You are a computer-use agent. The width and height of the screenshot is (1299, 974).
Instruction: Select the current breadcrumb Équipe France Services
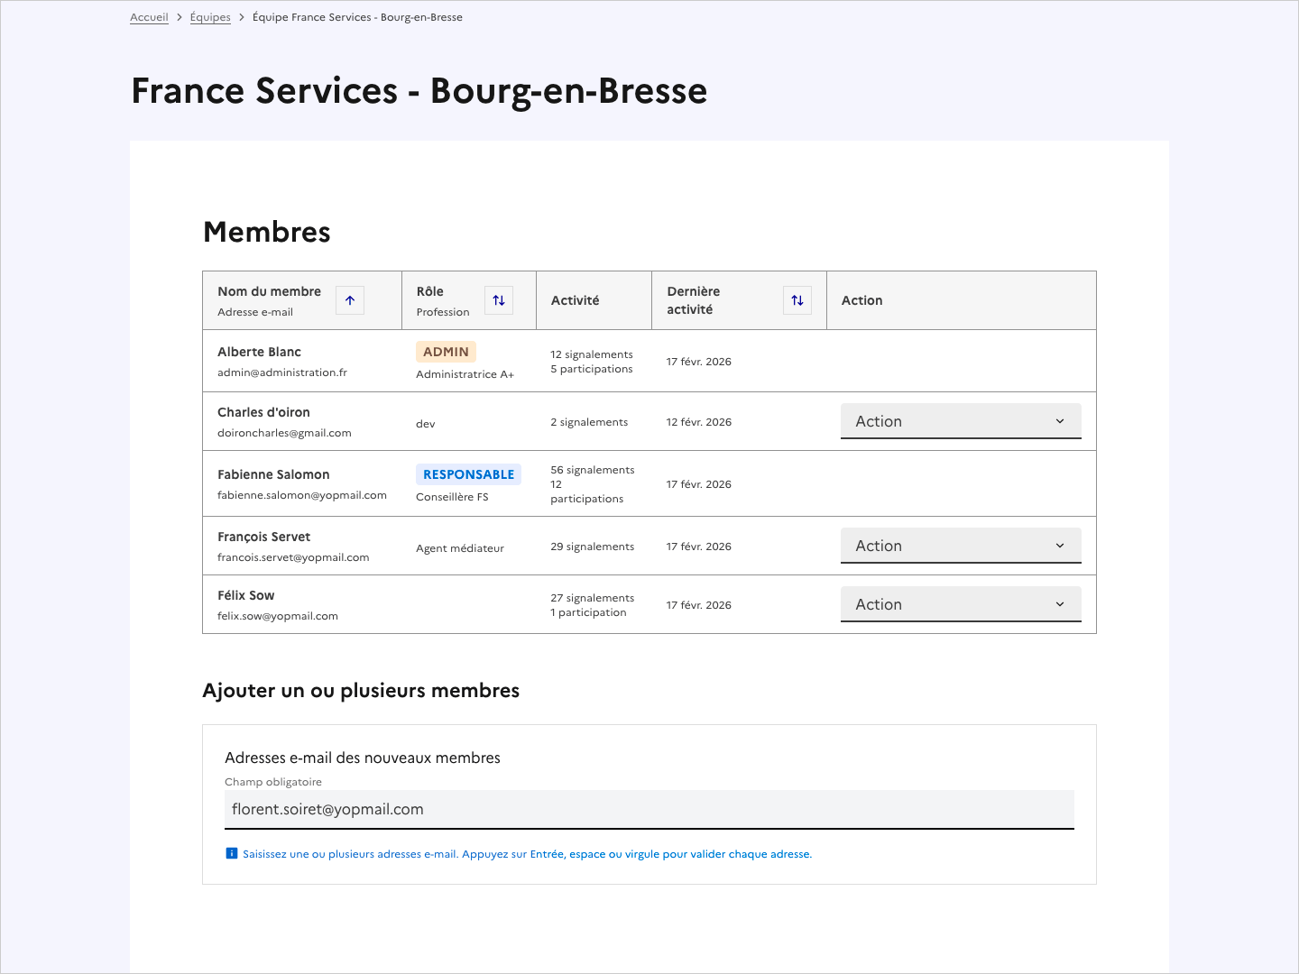[357, 17]
